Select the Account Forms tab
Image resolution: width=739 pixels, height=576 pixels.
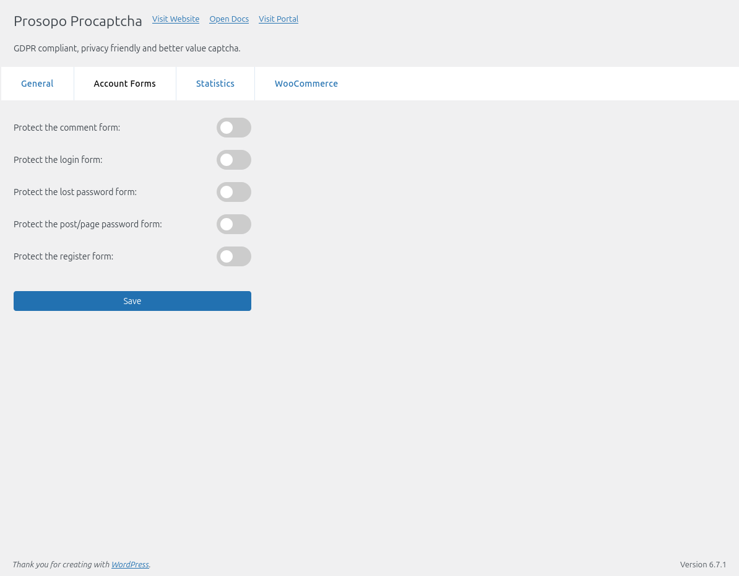click(x=125, y=84)
